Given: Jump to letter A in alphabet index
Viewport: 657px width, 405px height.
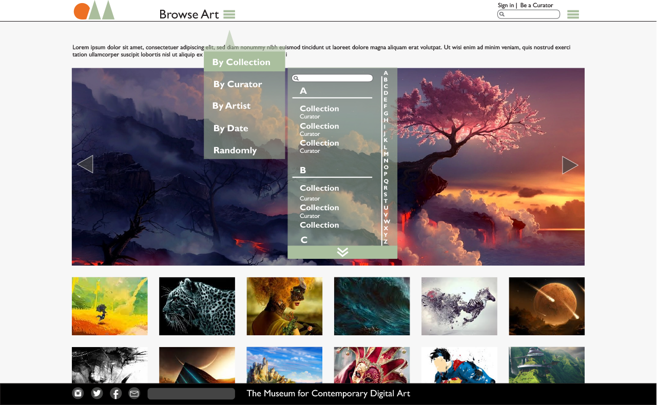Looking at the screenshot, I should point(386,73).
